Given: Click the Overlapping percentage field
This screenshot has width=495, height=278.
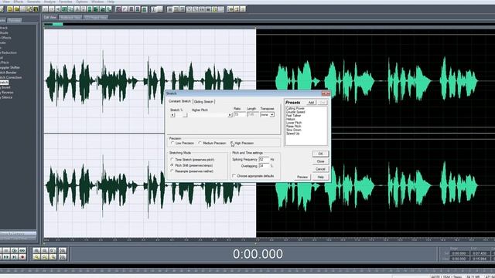Looking at the screenshot, I should pyautogui.click(x=264, y=166).
